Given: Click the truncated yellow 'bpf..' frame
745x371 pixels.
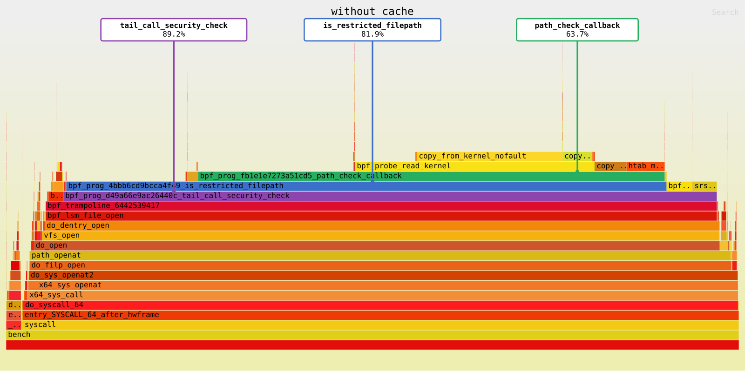Looking at the screenshot, I should point(679,186).
